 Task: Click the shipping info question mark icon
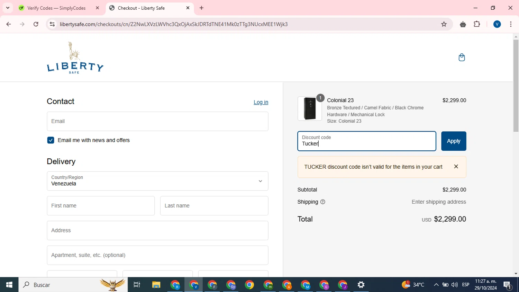323,202
